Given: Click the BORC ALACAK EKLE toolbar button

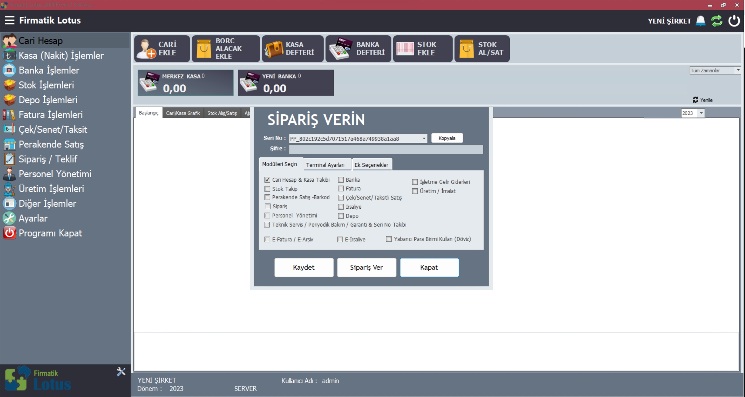Looking at the screenshot, I should click(x=226, y=49).
